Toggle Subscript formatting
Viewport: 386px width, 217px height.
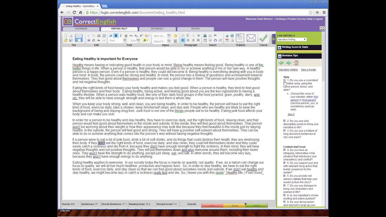(x=136, y=36)
